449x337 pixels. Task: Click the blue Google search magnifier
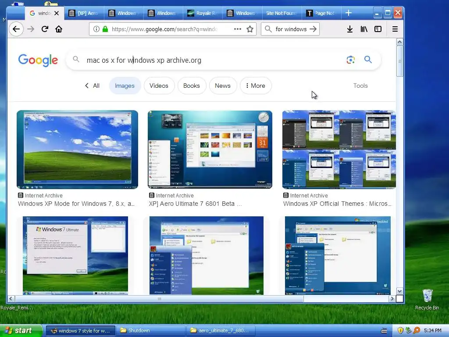pyautogui.click(x=368, y=60)
